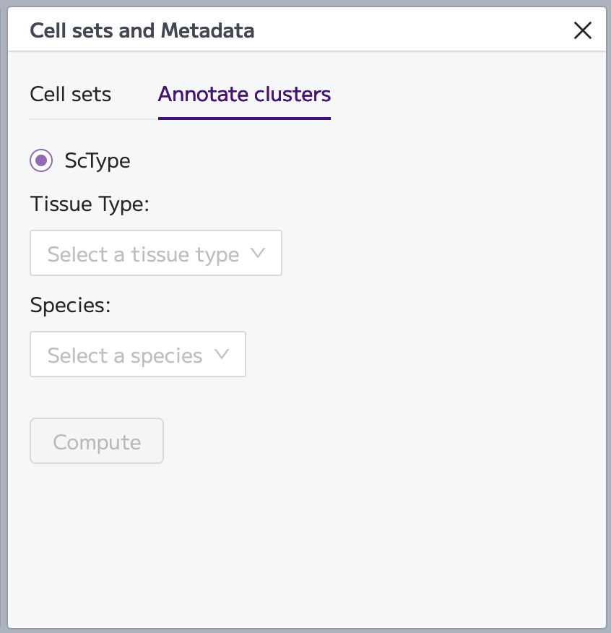Click the 'Select a species' placeholder text

(x=125, y=356)
